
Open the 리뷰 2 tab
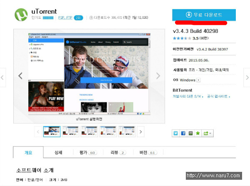click(118, 153)
